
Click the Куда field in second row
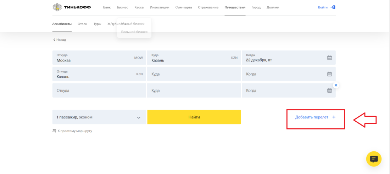[x=194, y=74]
